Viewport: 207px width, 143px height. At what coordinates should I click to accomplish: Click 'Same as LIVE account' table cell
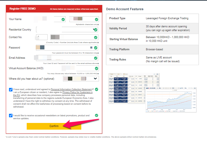tap(159, 58)
